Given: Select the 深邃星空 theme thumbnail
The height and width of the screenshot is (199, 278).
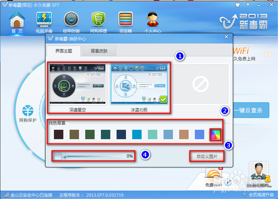Looking at the screenshot, I should click(x=78, y=84).
